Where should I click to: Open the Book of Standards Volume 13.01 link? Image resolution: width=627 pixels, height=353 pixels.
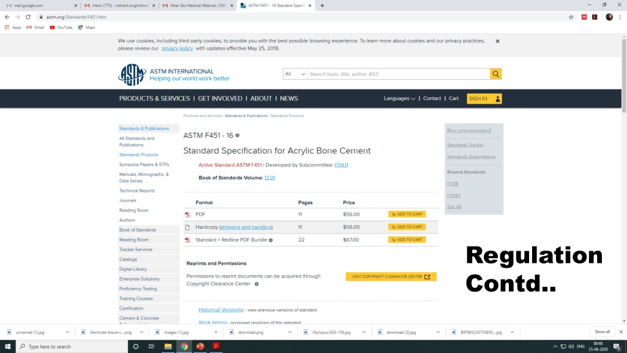tap(269, 178)
